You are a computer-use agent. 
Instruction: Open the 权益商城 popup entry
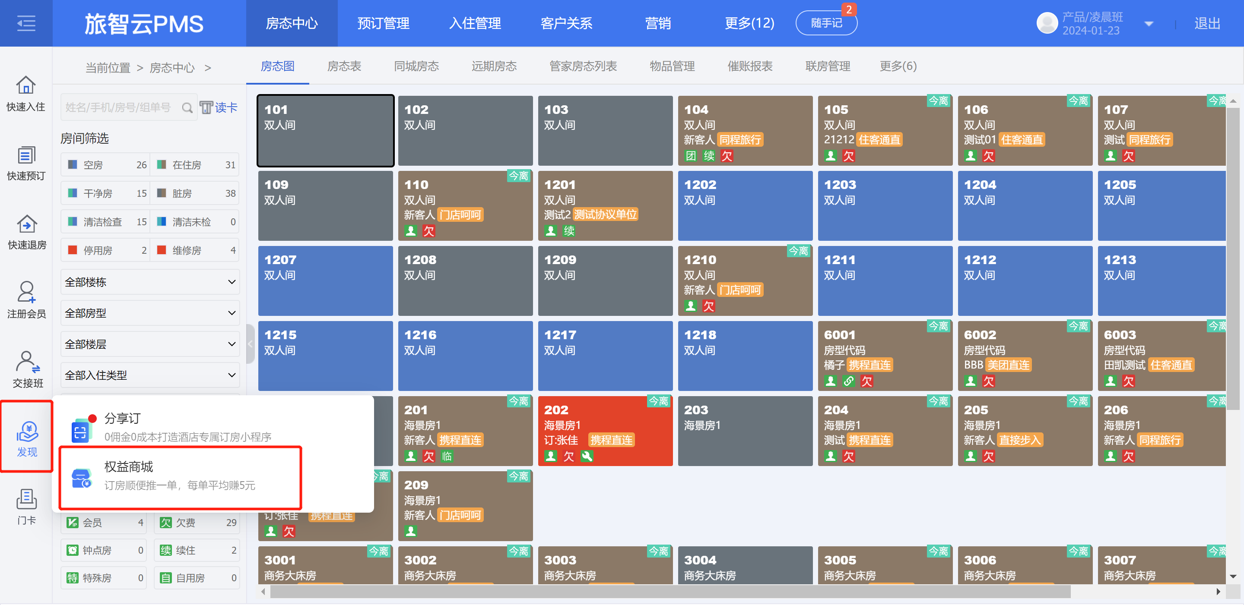point(181,477)
